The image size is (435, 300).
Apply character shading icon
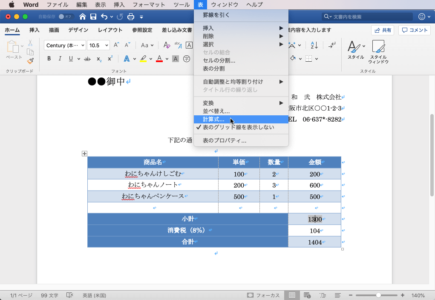coord(176,59)
